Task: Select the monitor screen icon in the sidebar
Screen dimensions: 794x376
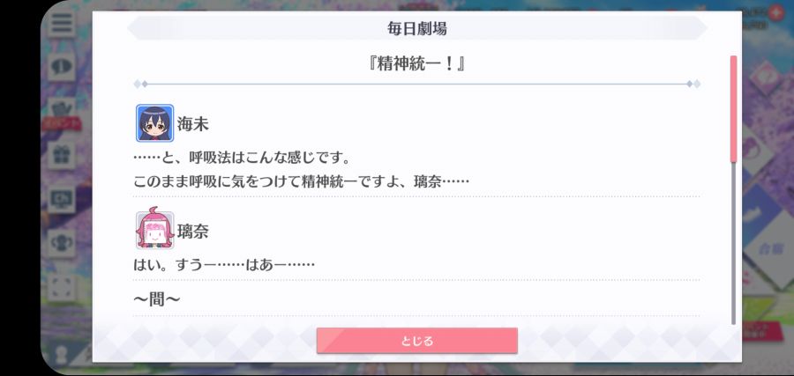Action: (x=62, y=199)
